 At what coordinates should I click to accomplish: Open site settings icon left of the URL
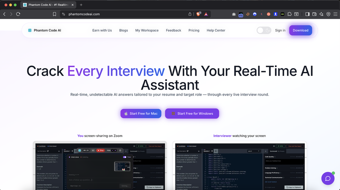tap(64, 14)
